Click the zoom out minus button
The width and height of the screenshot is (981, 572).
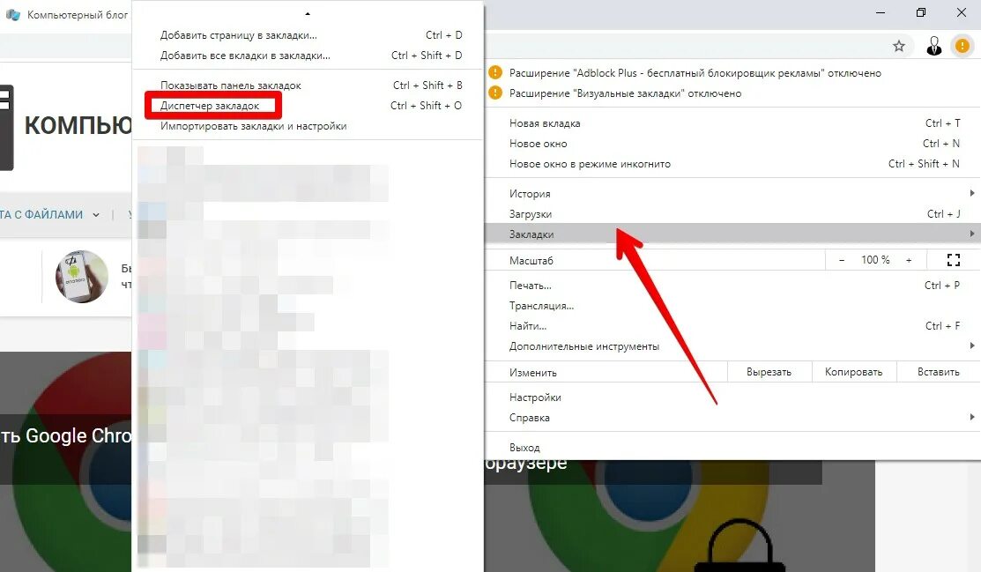pyautogui.click(x=842, y=260)
